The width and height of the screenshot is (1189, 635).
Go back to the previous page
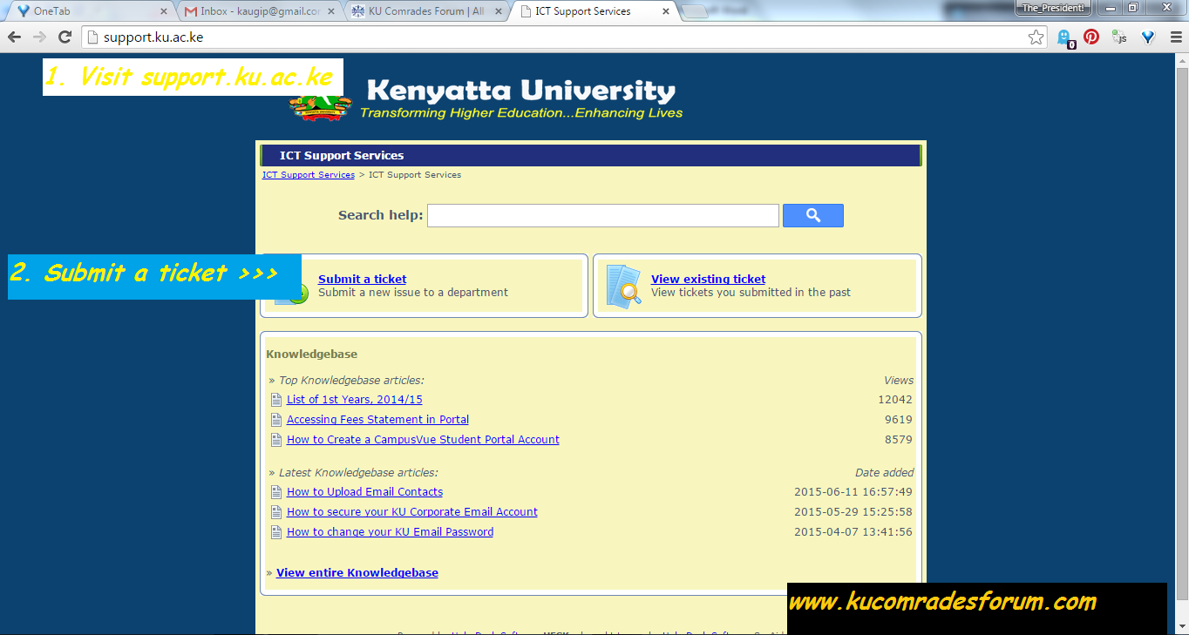(15, 37)
